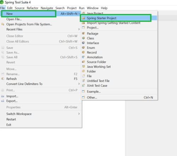This screenshot has height=156, width=177.
Task: Click the Java Working Set icon
Action: 84,67
